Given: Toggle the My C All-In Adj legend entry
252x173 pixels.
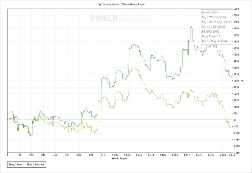Looking at the screenshot, I should click(36, 164).
